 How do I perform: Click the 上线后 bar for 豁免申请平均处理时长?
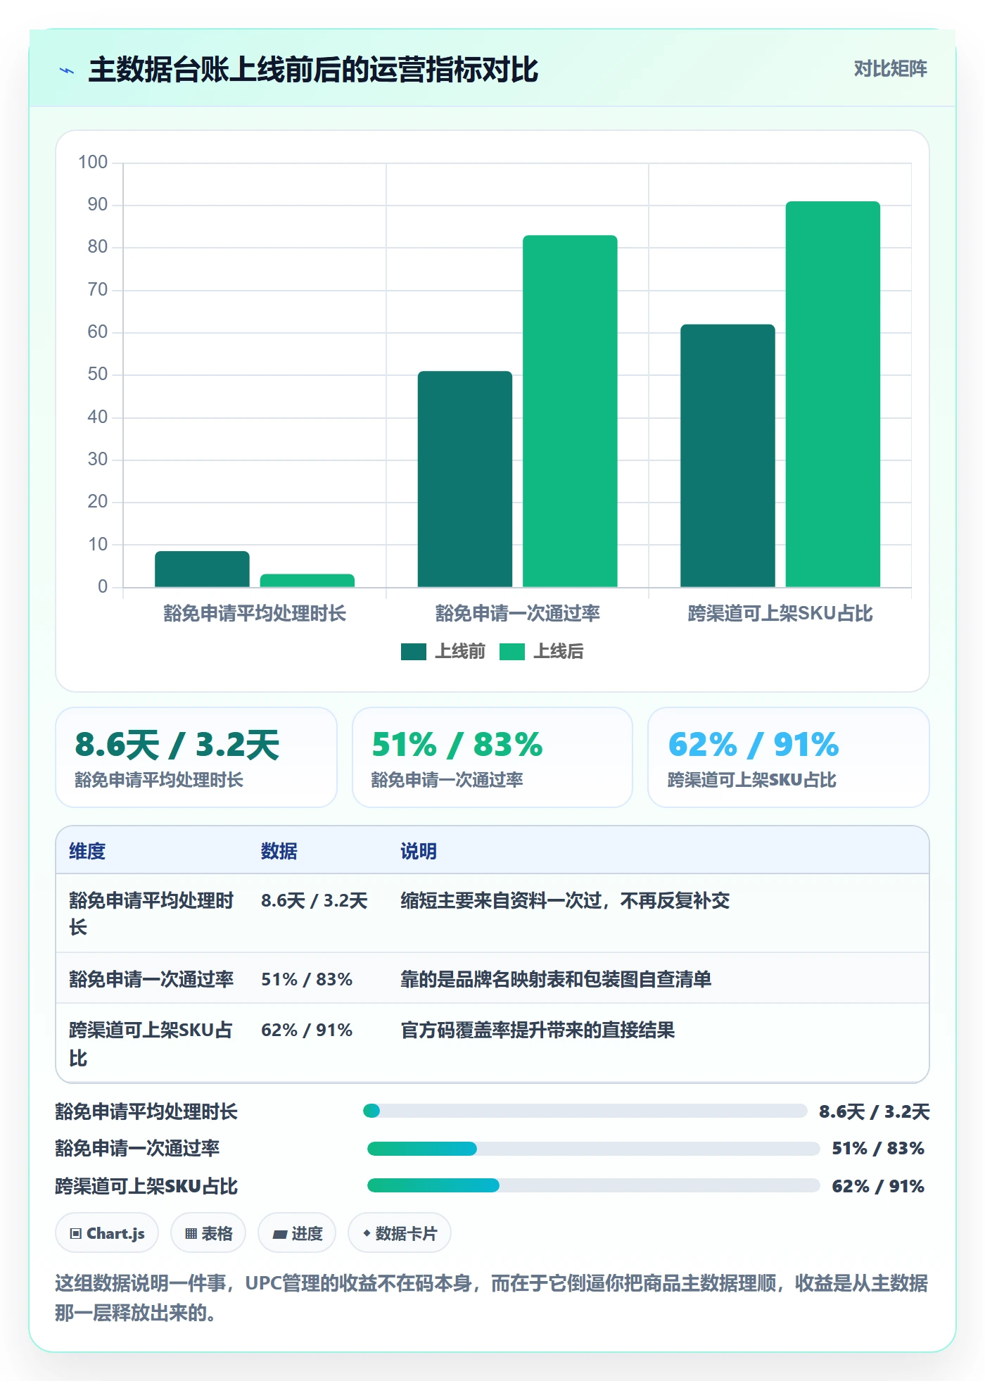coord(307,581)
